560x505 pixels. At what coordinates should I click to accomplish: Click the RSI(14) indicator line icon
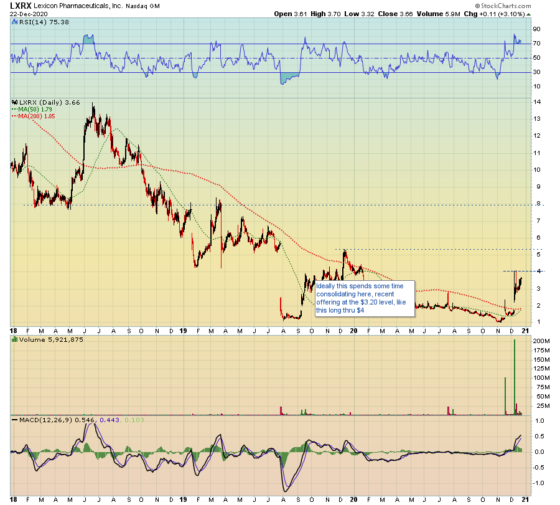coord(15,22)
